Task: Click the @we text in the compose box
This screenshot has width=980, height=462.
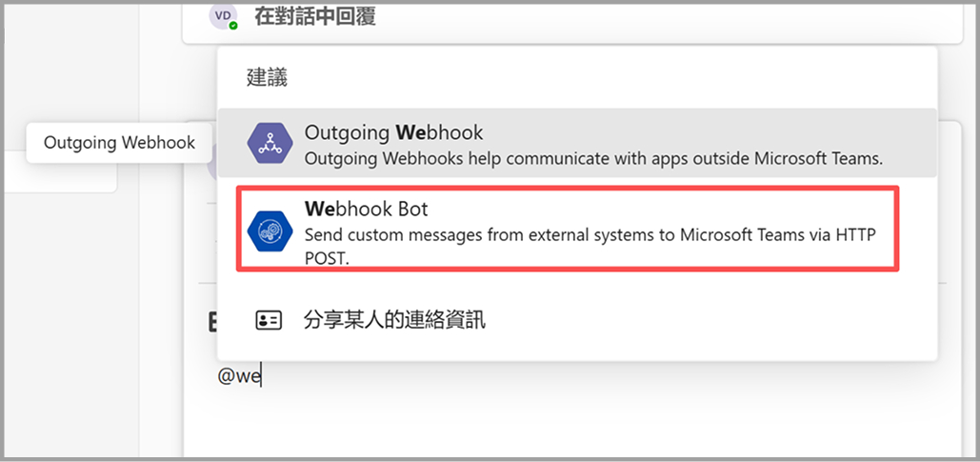Action: (x=239, y=376)
